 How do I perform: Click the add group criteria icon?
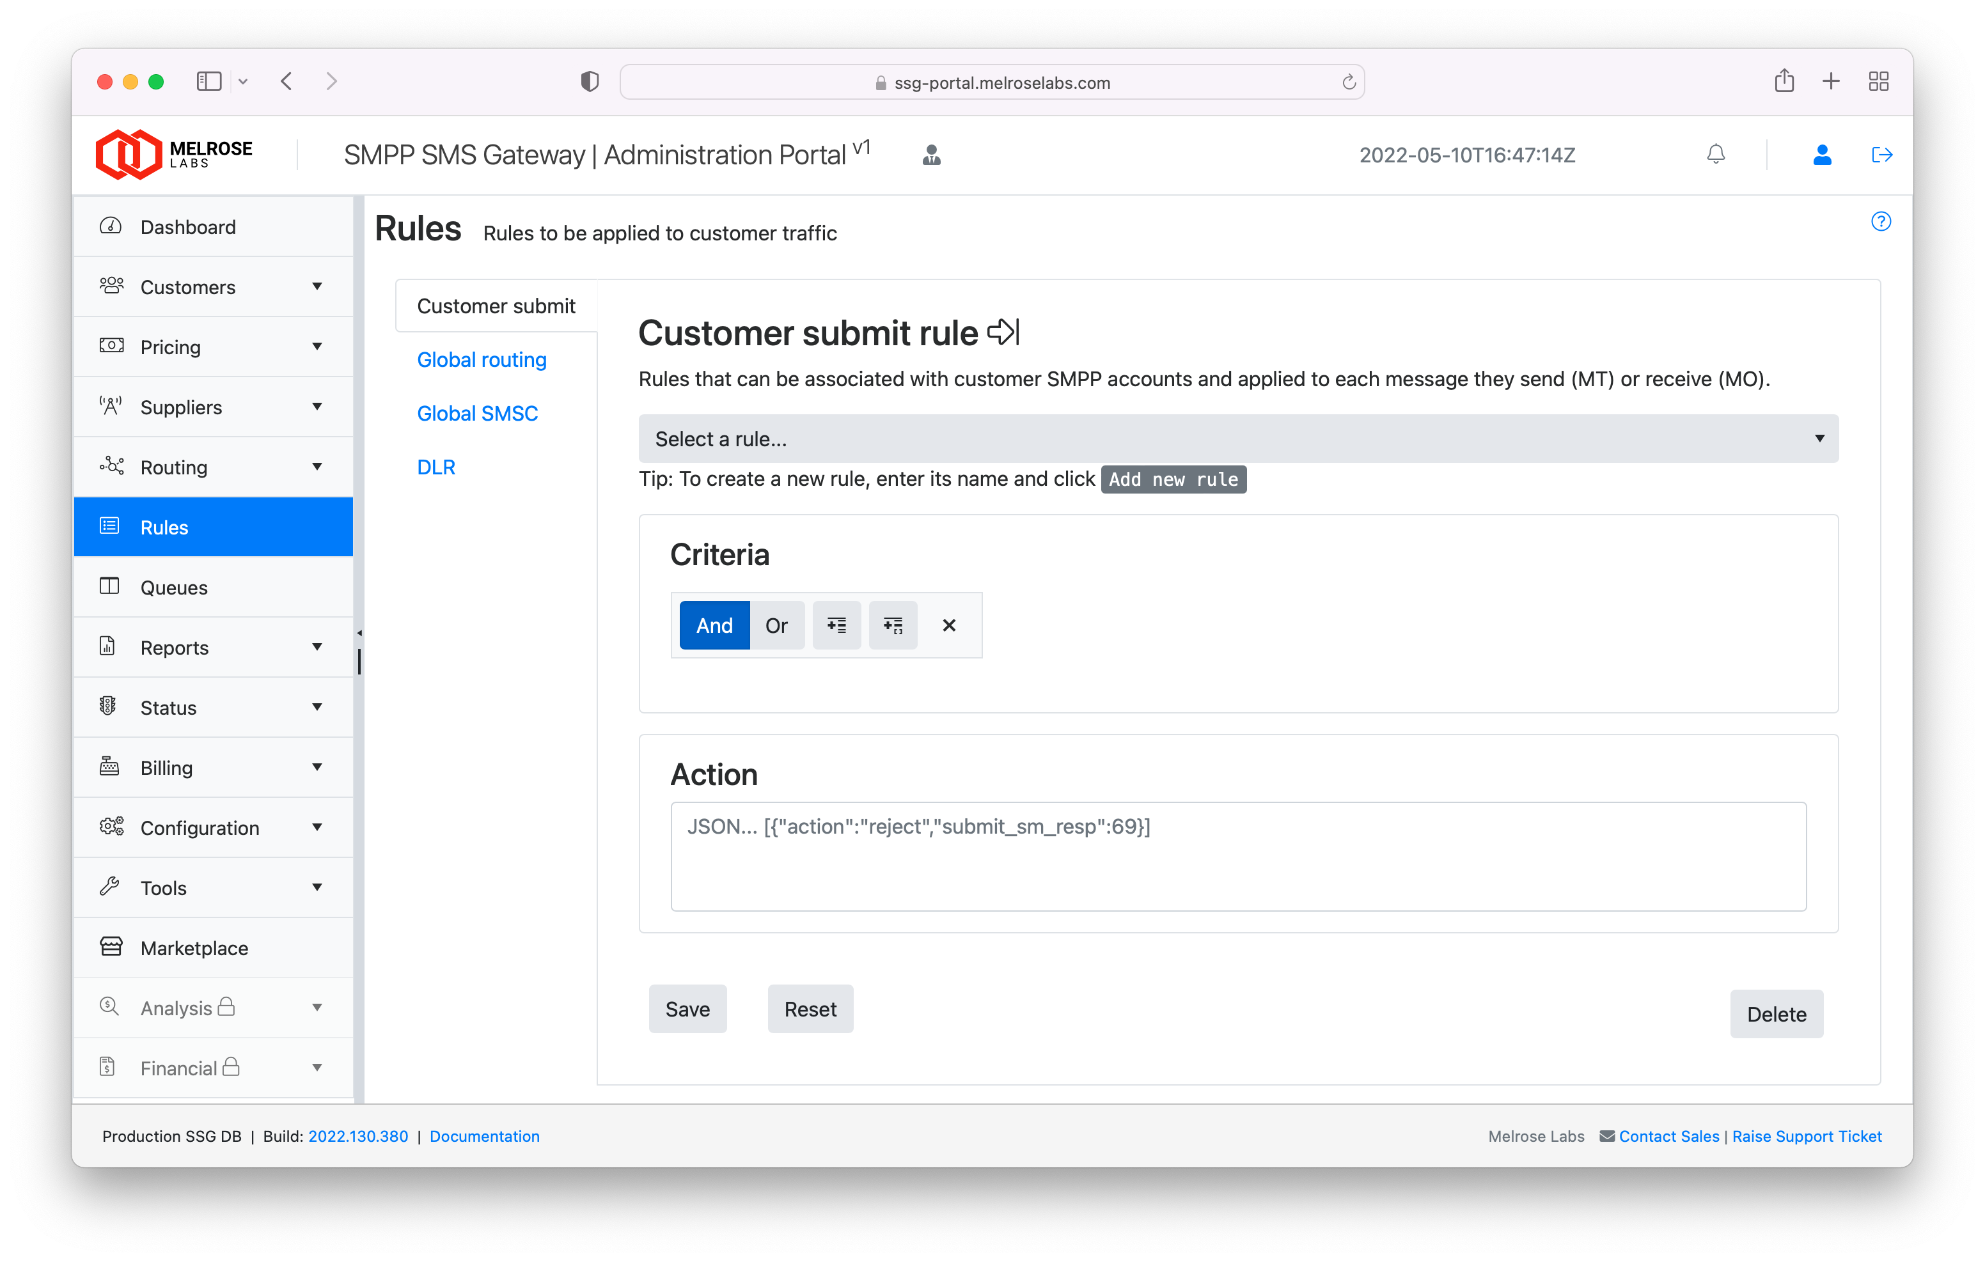tap(893, 626)
